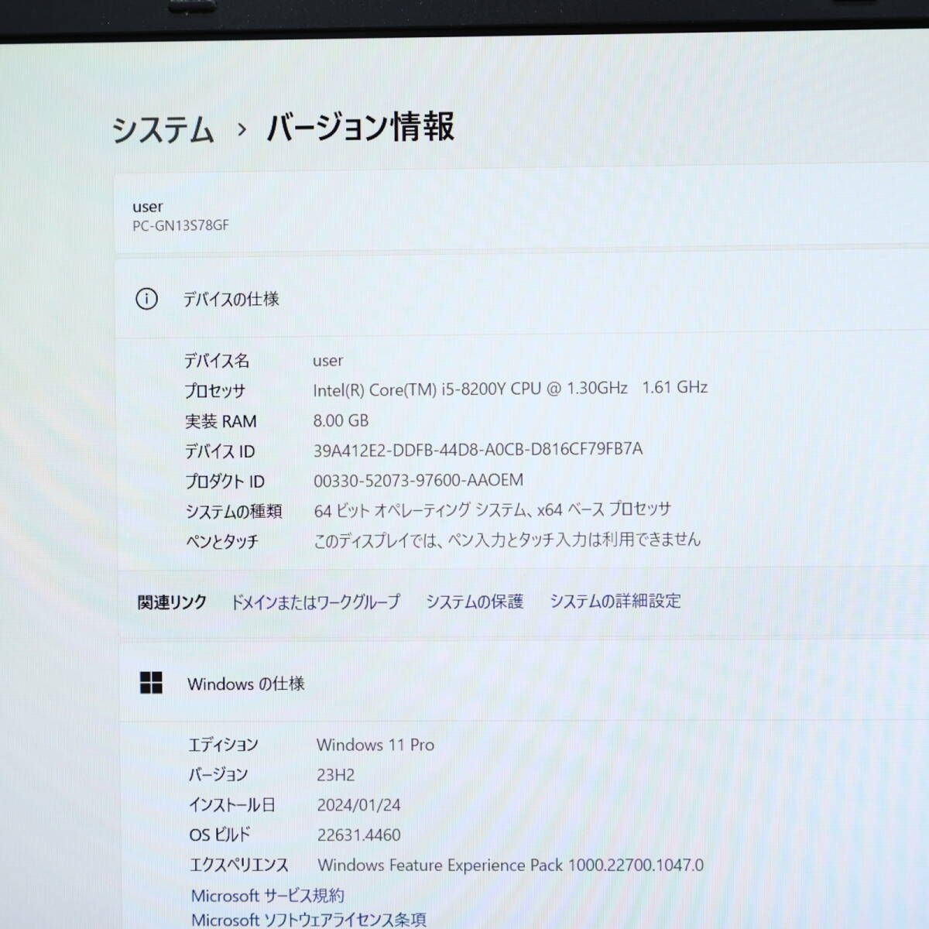Click the breadcrumb chevron after システム
Image resolution: width=929 pixels, height=929 pixels.
pos(242,129)
